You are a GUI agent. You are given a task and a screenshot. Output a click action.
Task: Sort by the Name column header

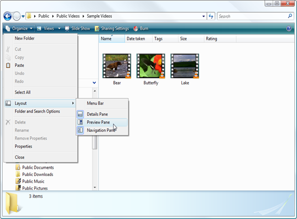pos(112,39)
